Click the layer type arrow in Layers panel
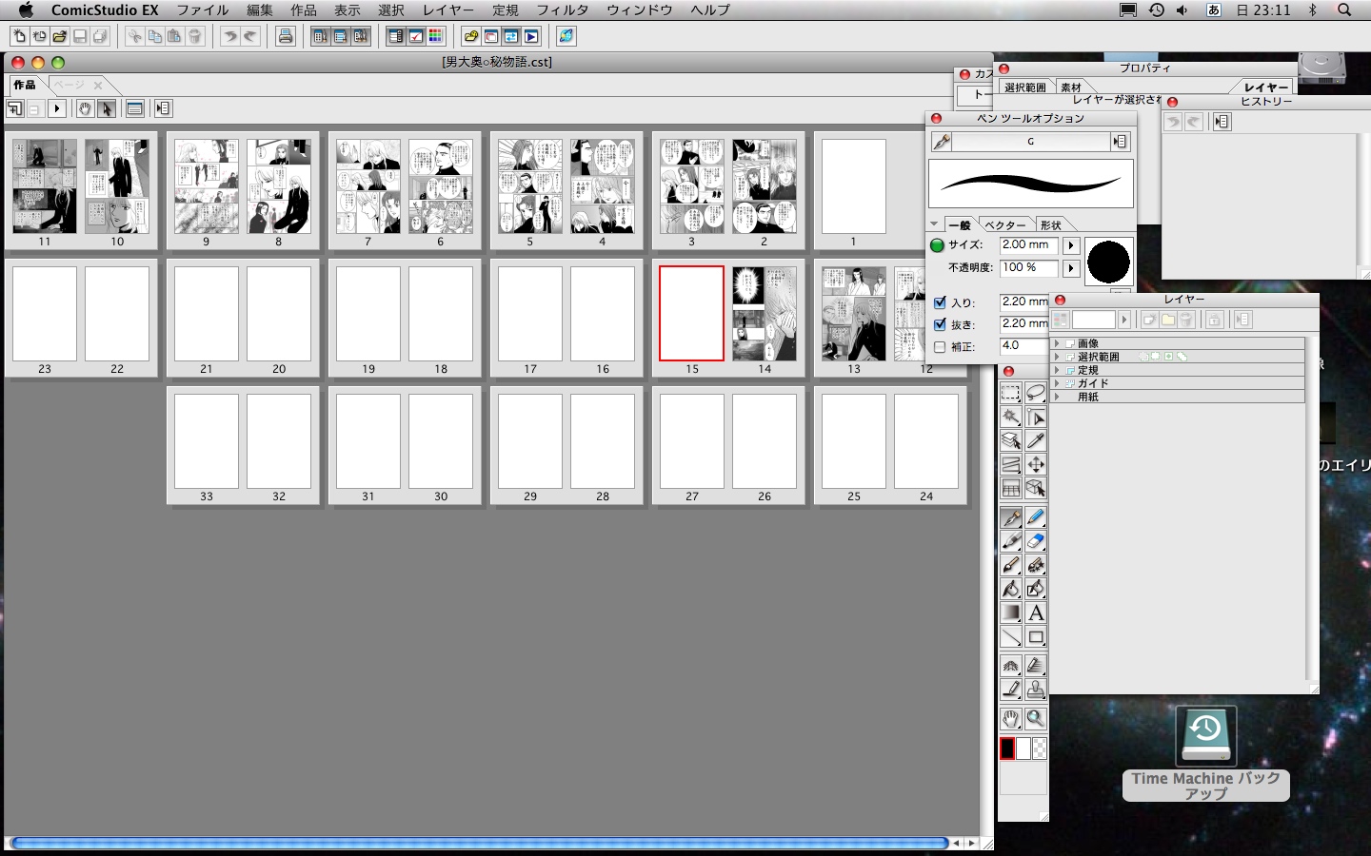 pos(1124,321)
